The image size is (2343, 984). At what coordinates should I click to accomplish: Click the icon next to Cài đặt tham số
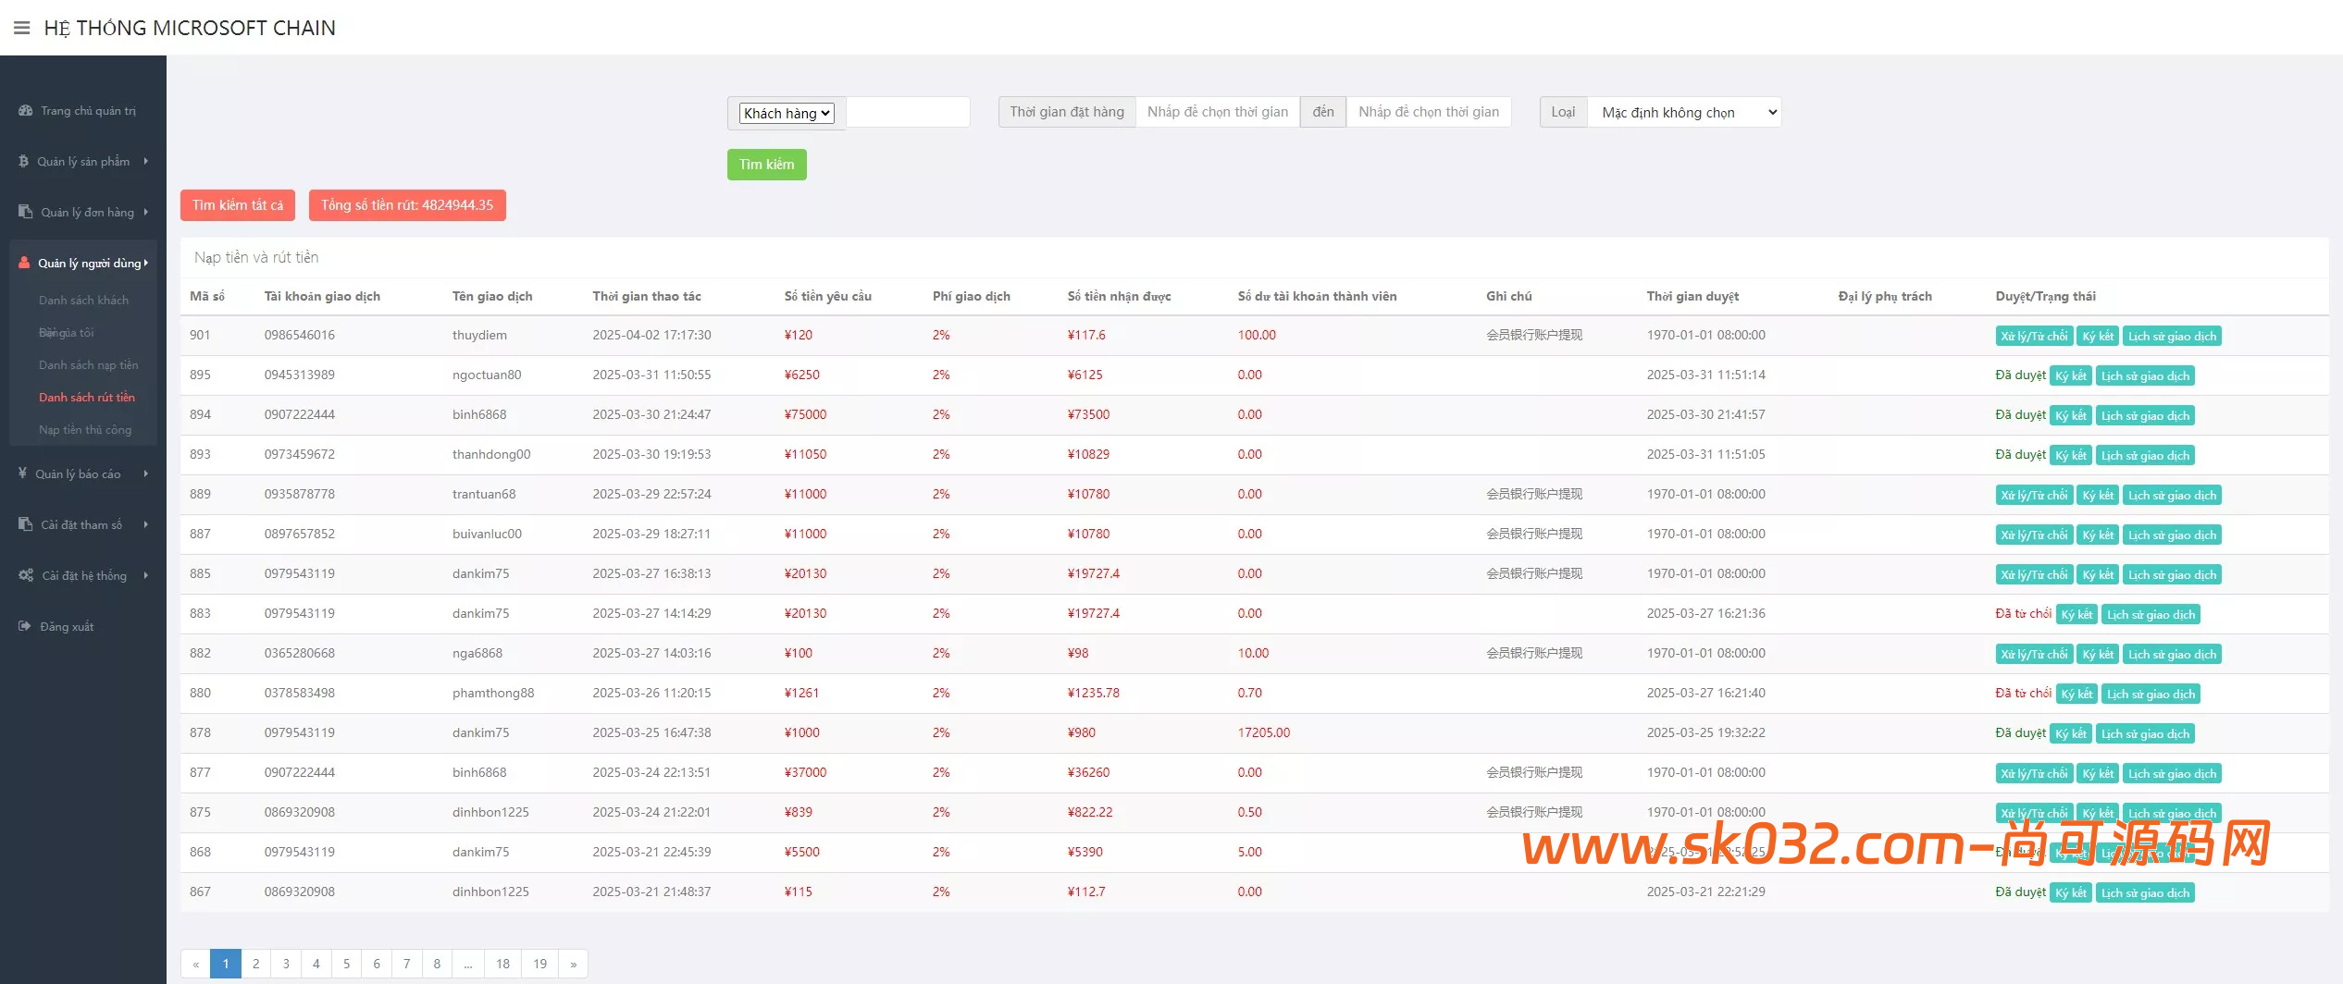point(25,524)
